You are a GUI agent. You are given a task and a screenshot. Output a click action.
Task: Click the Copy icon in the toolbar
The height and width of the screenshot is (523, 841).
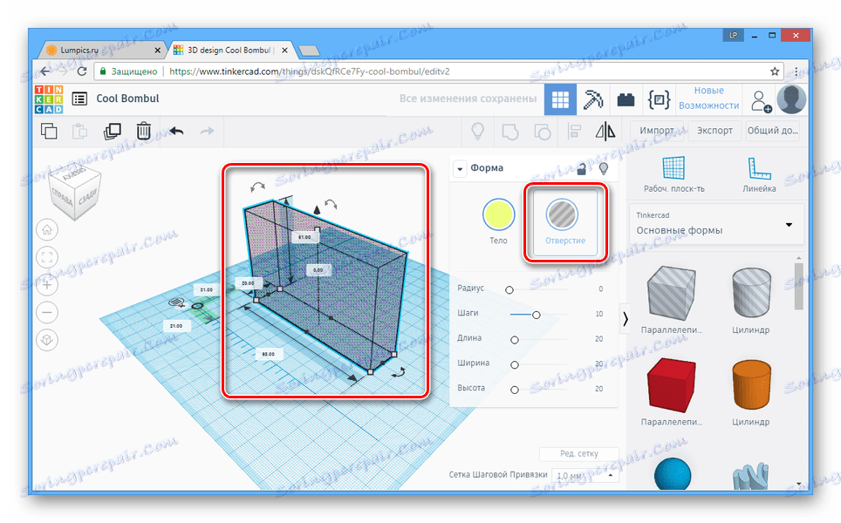[49, 131]
